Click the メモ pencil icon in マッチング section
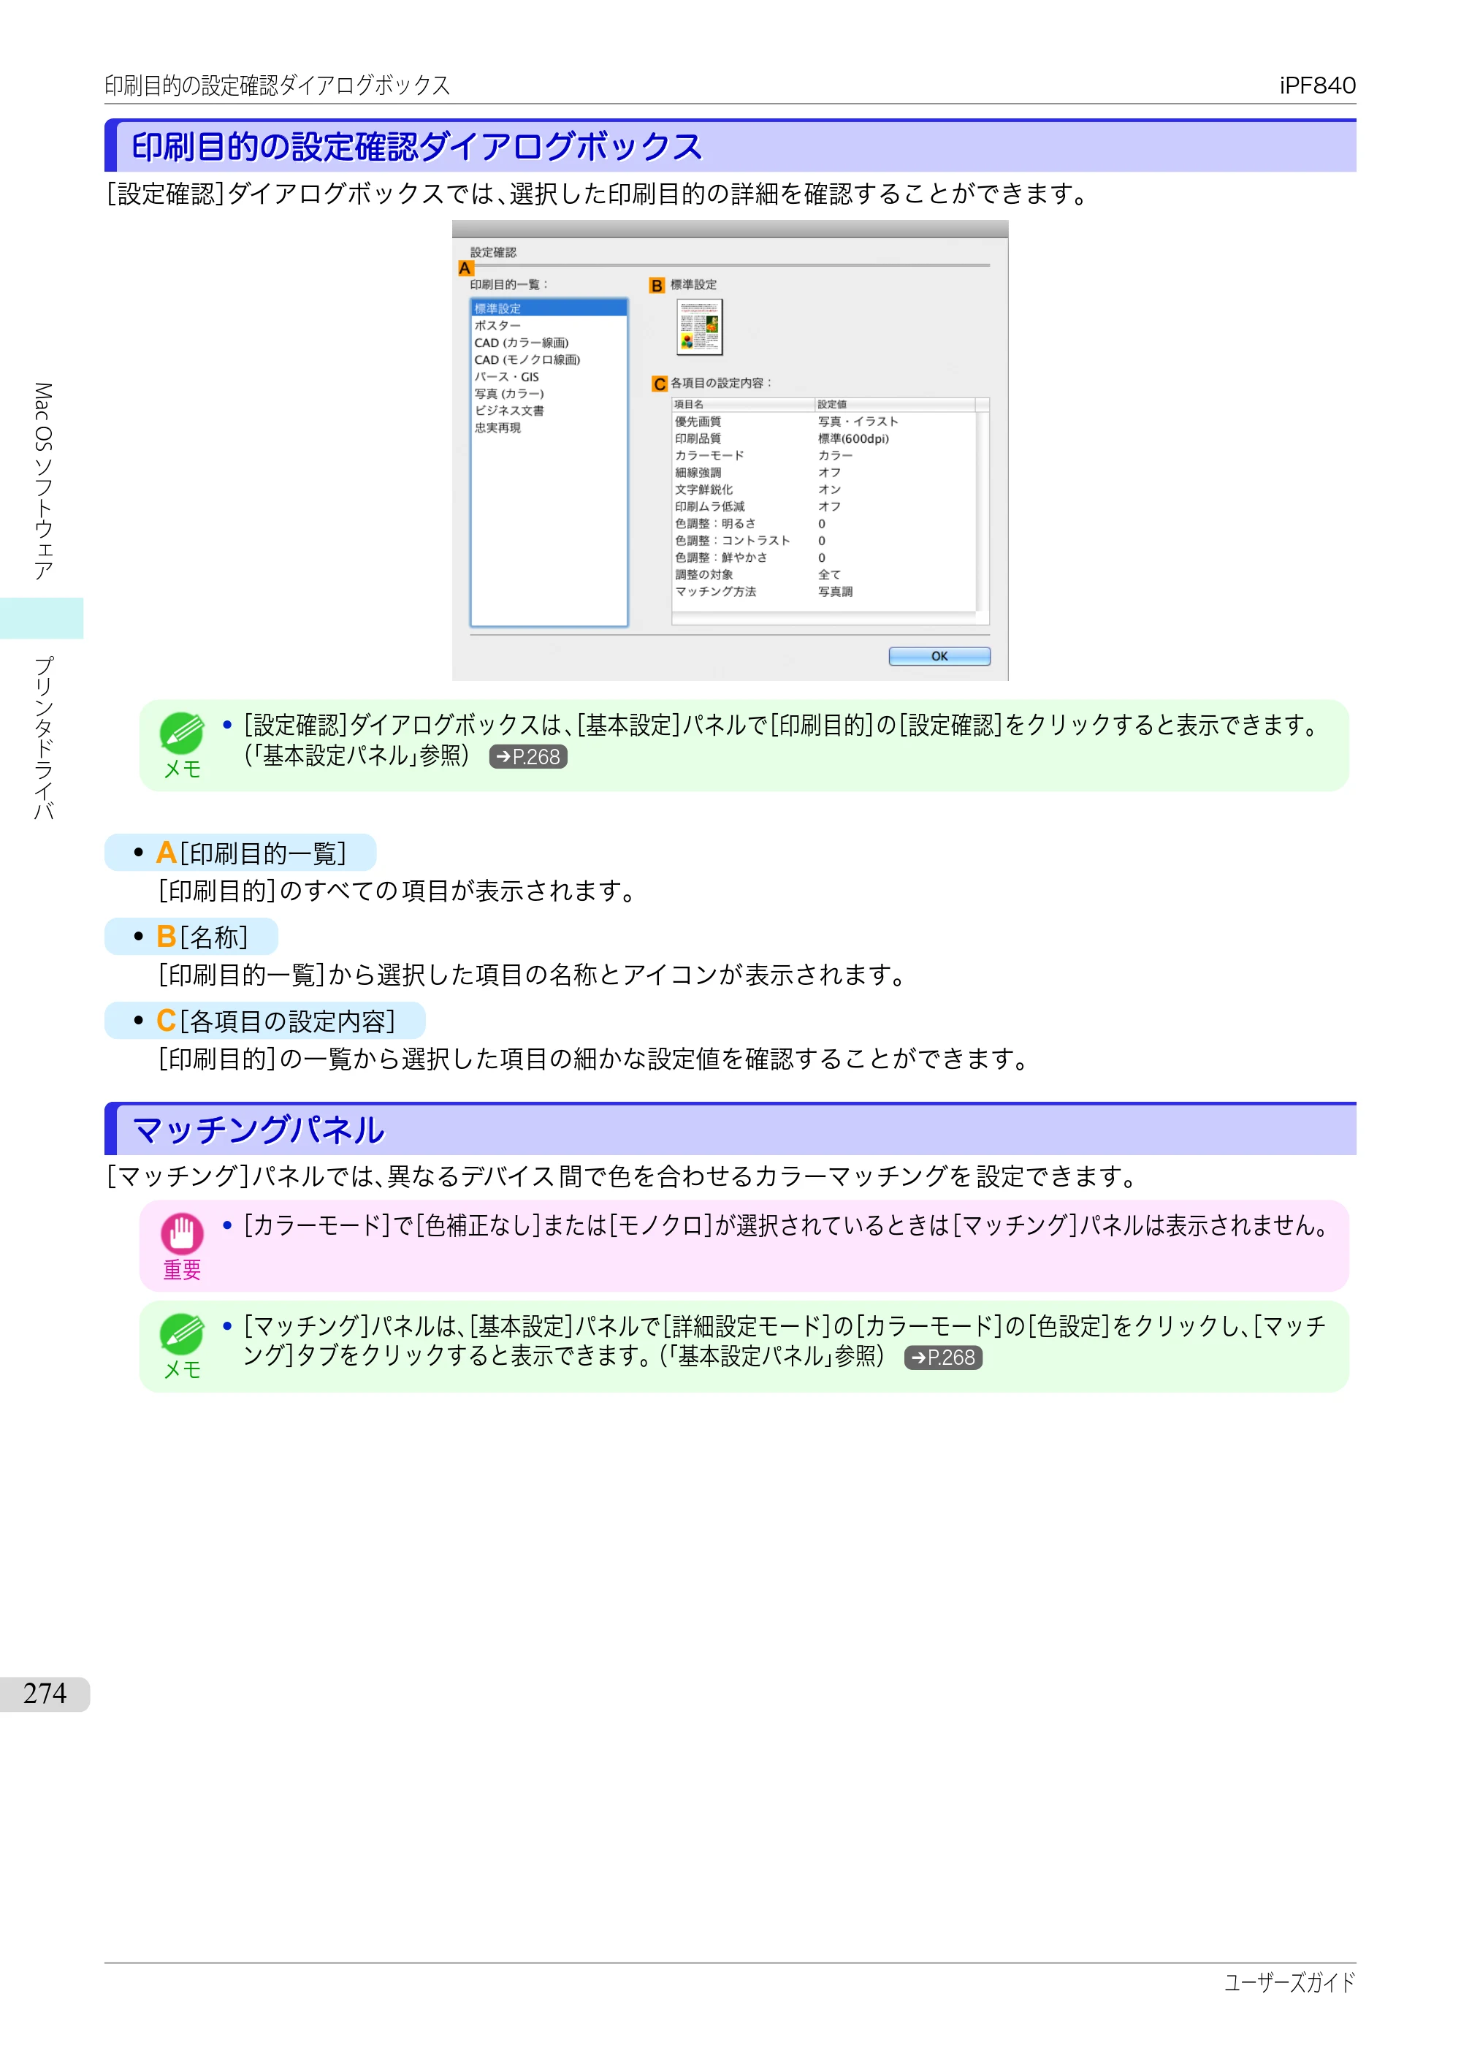 [x=182, y=1334]
